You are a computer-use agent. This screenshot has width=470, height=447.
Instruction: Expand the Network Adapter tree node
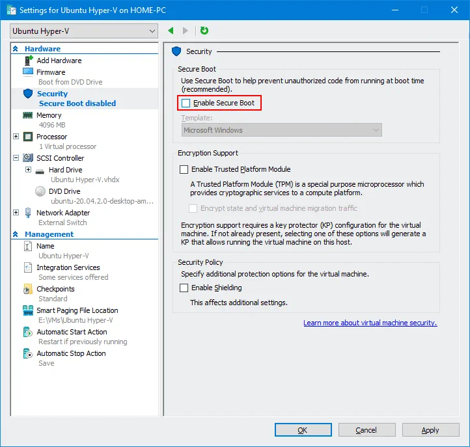(16, 213)
